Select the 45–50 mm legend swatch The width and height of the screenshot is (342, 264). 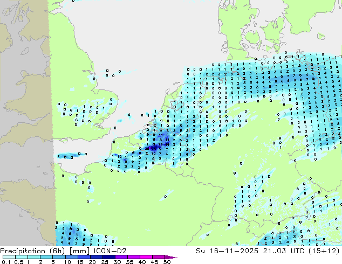tap(159, 257)
